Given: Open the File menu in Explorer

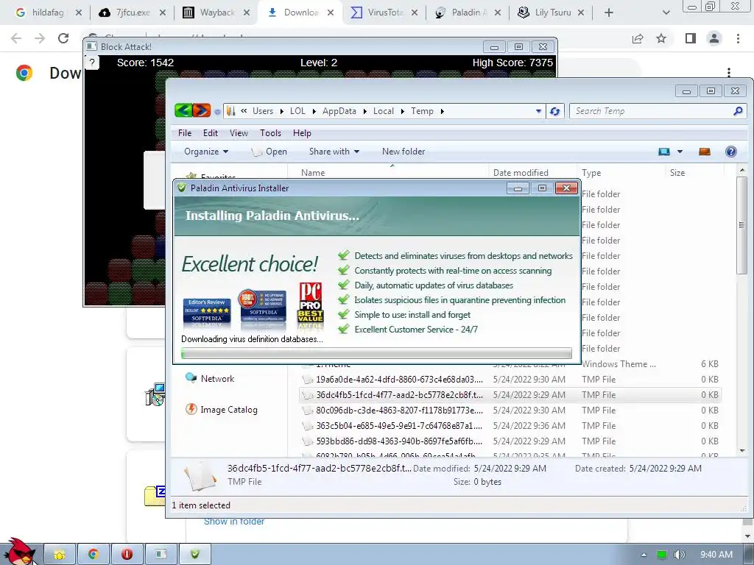Looking at the screenshot, I should [185, 133].
